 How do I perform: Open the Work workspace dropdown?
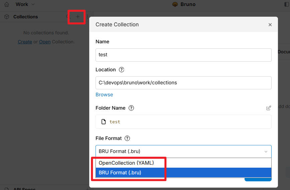[25, 4]
